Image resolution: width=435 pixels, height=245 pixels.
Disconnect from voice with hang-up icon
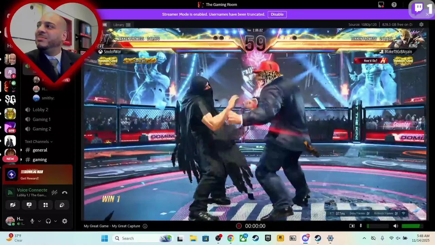pyautogui.click(x=65, y=193)
